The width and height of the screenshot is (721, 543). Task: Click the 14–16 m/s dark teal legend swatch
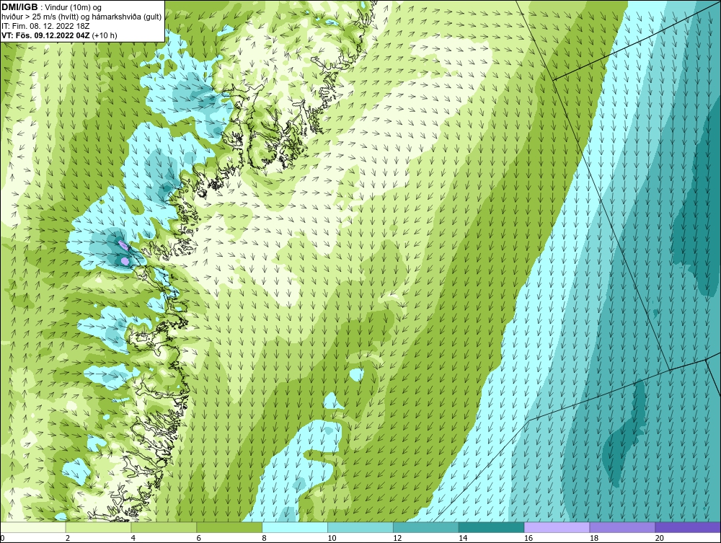click(492, 527)
